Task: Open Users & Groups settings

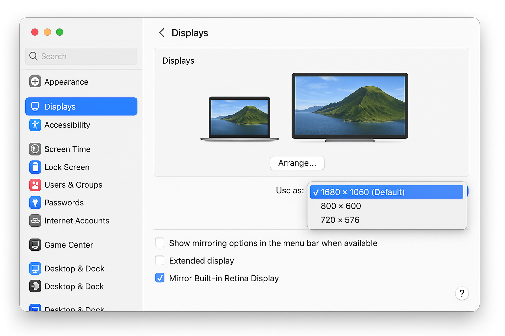Action: [73, 185]
